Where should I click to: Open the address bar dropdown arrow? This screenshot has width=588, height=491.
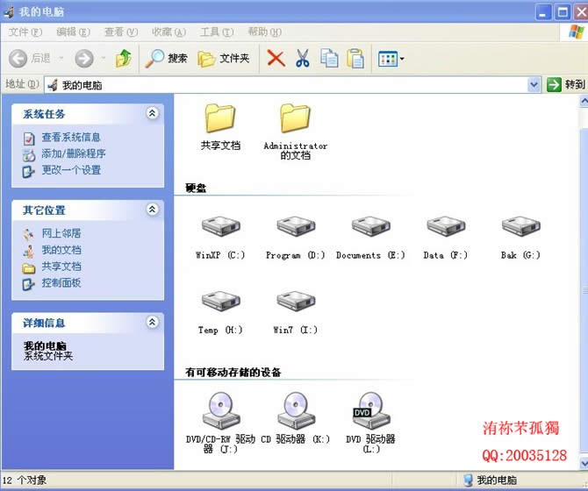[534, 84]
